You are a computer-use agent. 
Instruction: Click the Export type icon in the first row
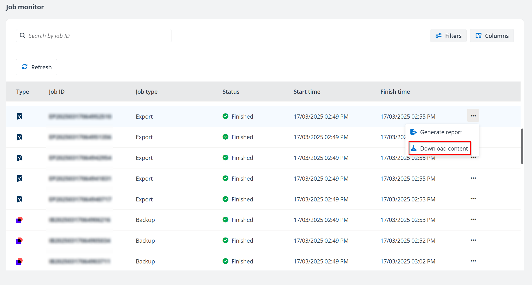tap(19, 116)
